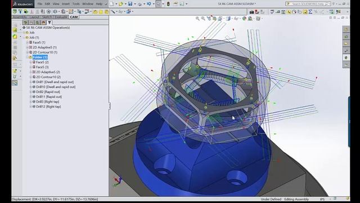360x203 pixels.
Task: Select Face5 (2) operation
Action: [x=42, y=62]
